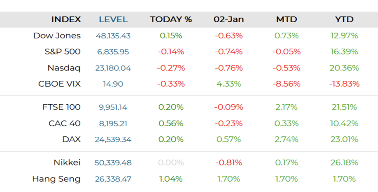Screen dimensions: 378x192
Task: Sort by the LEVEL column header
Action: tap(113, 20)
